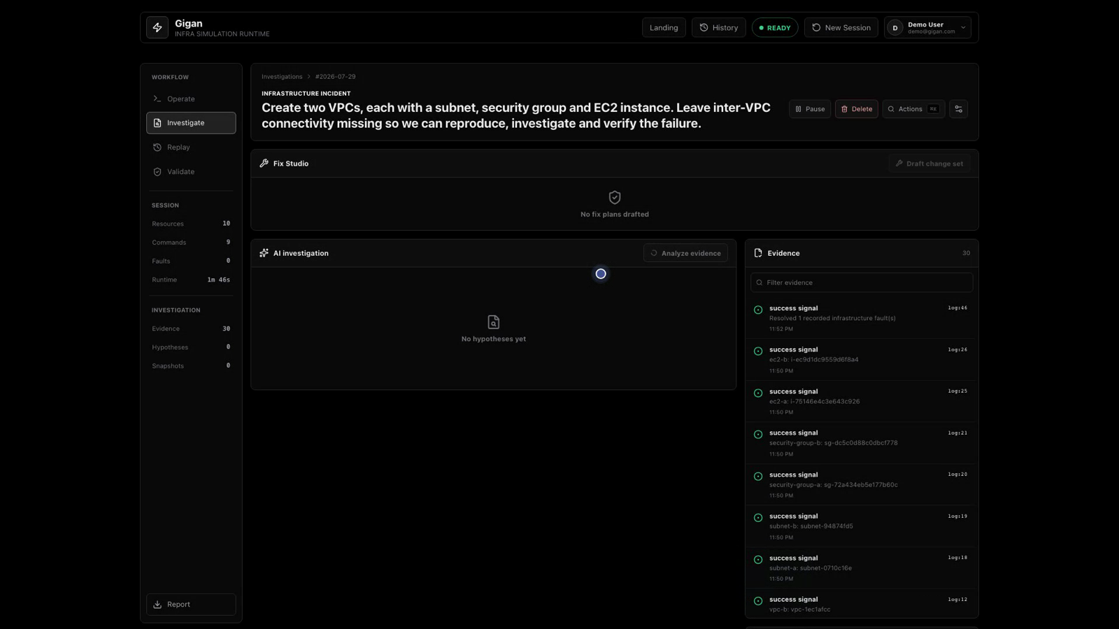Click the Fix Studio wrench icon

264,164
